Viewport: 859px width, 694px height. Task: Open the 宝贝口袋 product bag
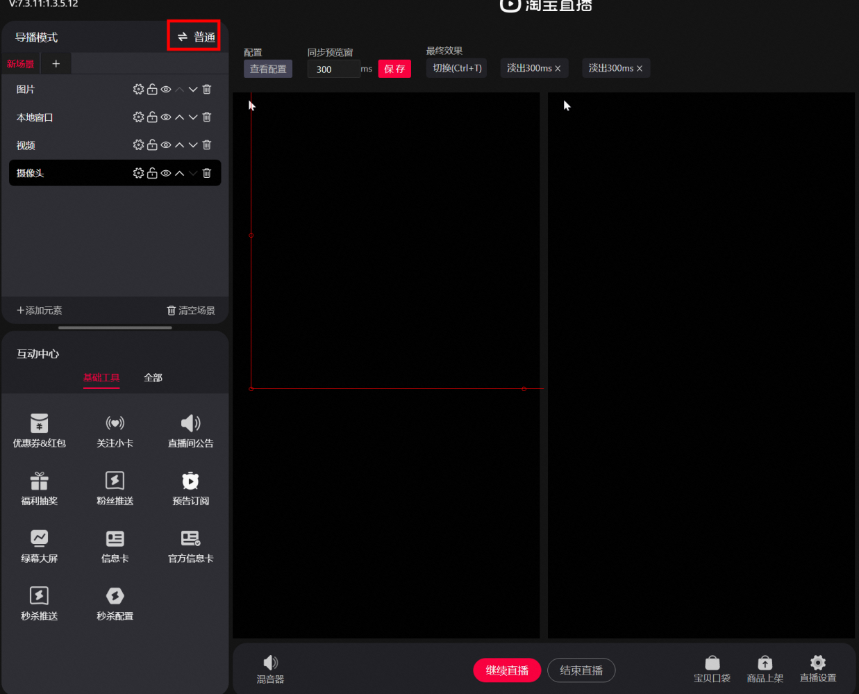(712, 670)
